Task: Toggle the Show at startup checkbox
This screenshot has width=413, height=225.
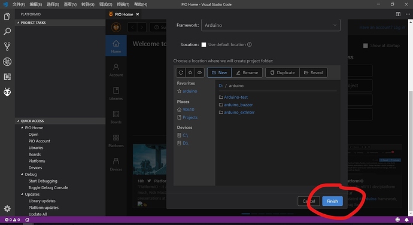Action: click(x=365, y=45)
